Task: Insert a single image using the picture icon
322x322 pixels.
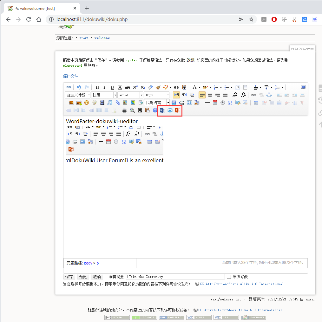Action: (x=71, y=102)
